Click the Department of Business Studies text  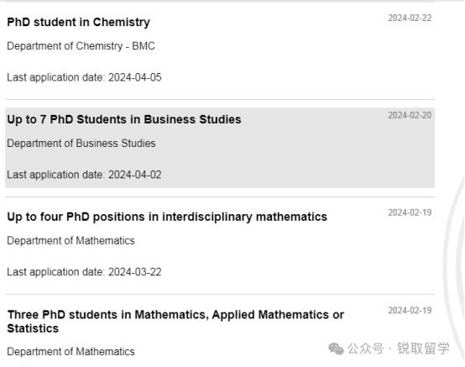(81, 144)
